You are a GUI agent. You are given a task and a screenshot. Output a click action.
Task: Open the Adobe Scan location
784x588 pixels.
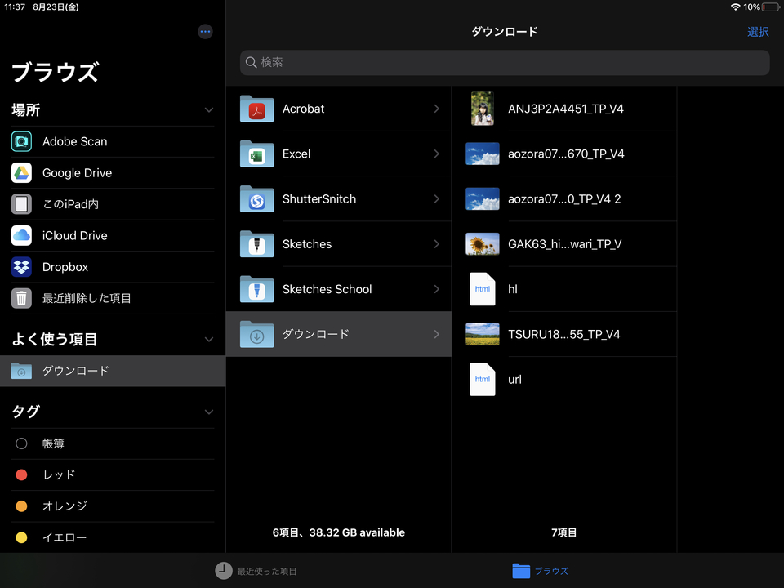coord(113,141)
